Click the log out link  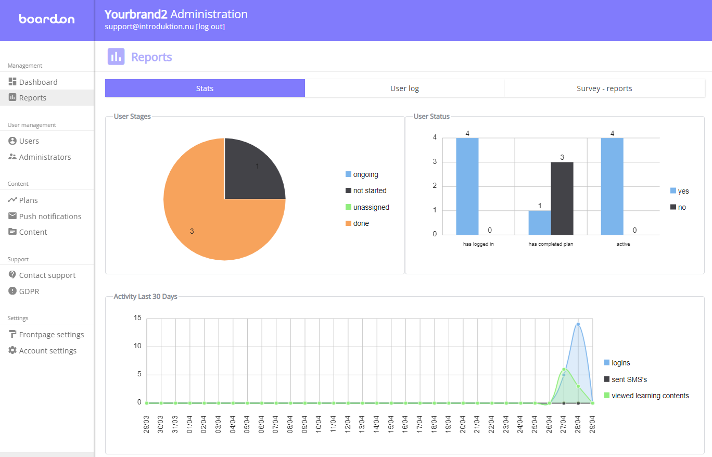point(210,27)
